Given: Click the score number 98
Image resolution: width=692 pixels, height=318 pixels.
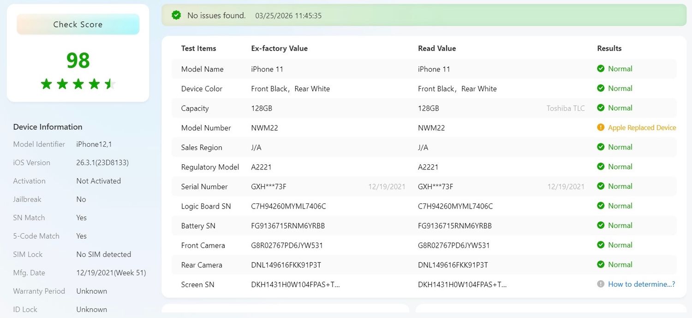Looking at the screenshot, I should 78,60.
